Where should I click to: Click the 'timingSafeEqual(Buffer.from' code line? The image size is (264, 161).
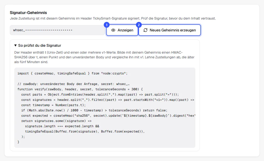[85, 131]
